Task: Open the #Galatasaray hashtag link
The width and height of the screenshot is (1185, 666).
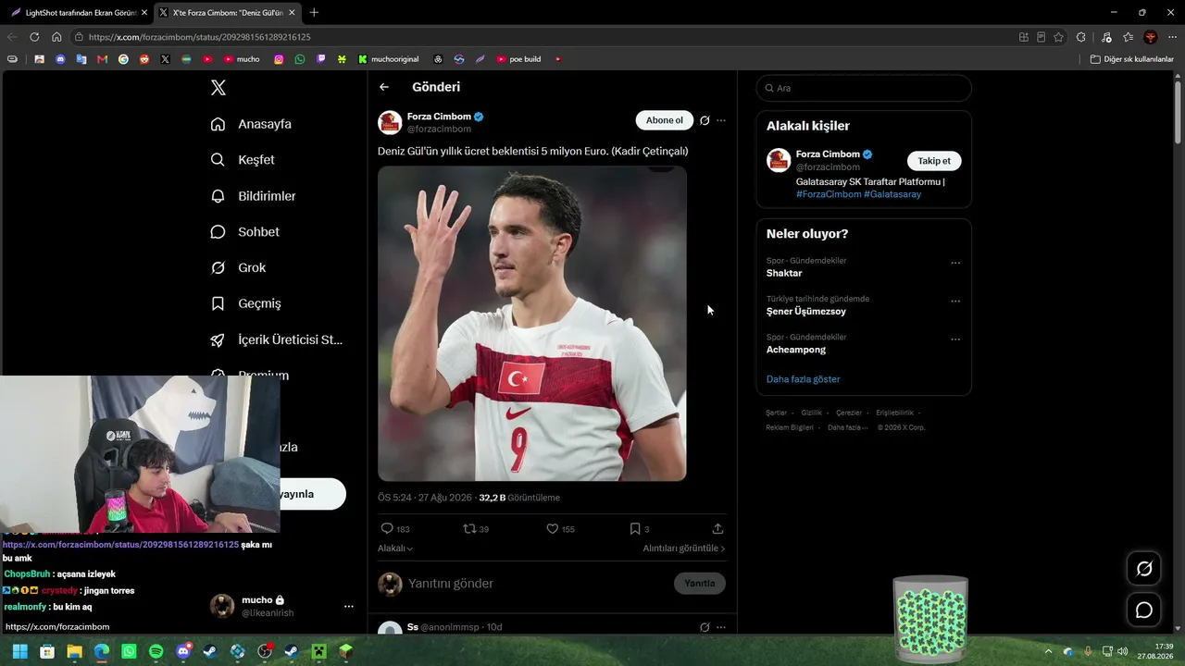Action: (x=892, y=194)
